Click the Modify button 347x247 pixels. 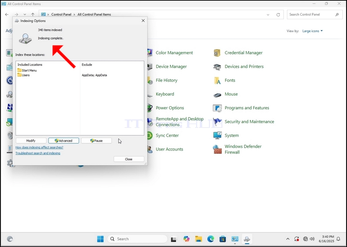[31, 141]
